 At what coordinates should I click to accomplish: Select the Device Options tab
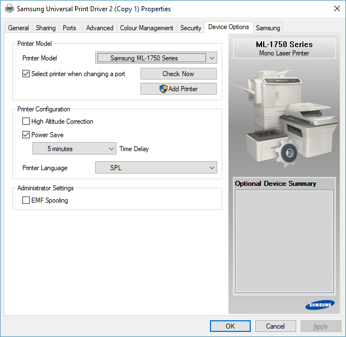pyautogui.click(x=228, y=27)
